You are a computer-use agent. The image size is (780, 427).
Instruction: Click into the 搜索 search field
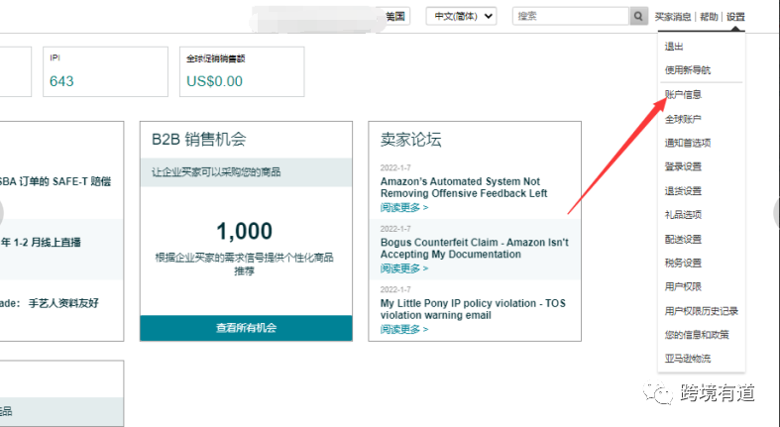pos(571,16)
